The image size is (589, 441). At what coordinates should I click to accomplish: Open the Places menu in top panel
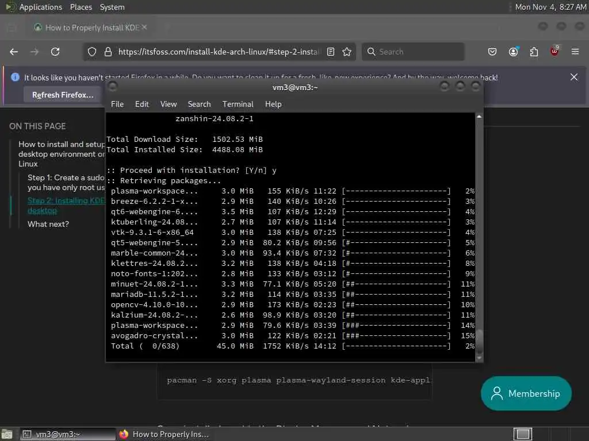81,7
